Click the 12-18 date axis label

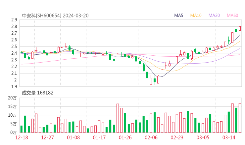coord(22,137)
